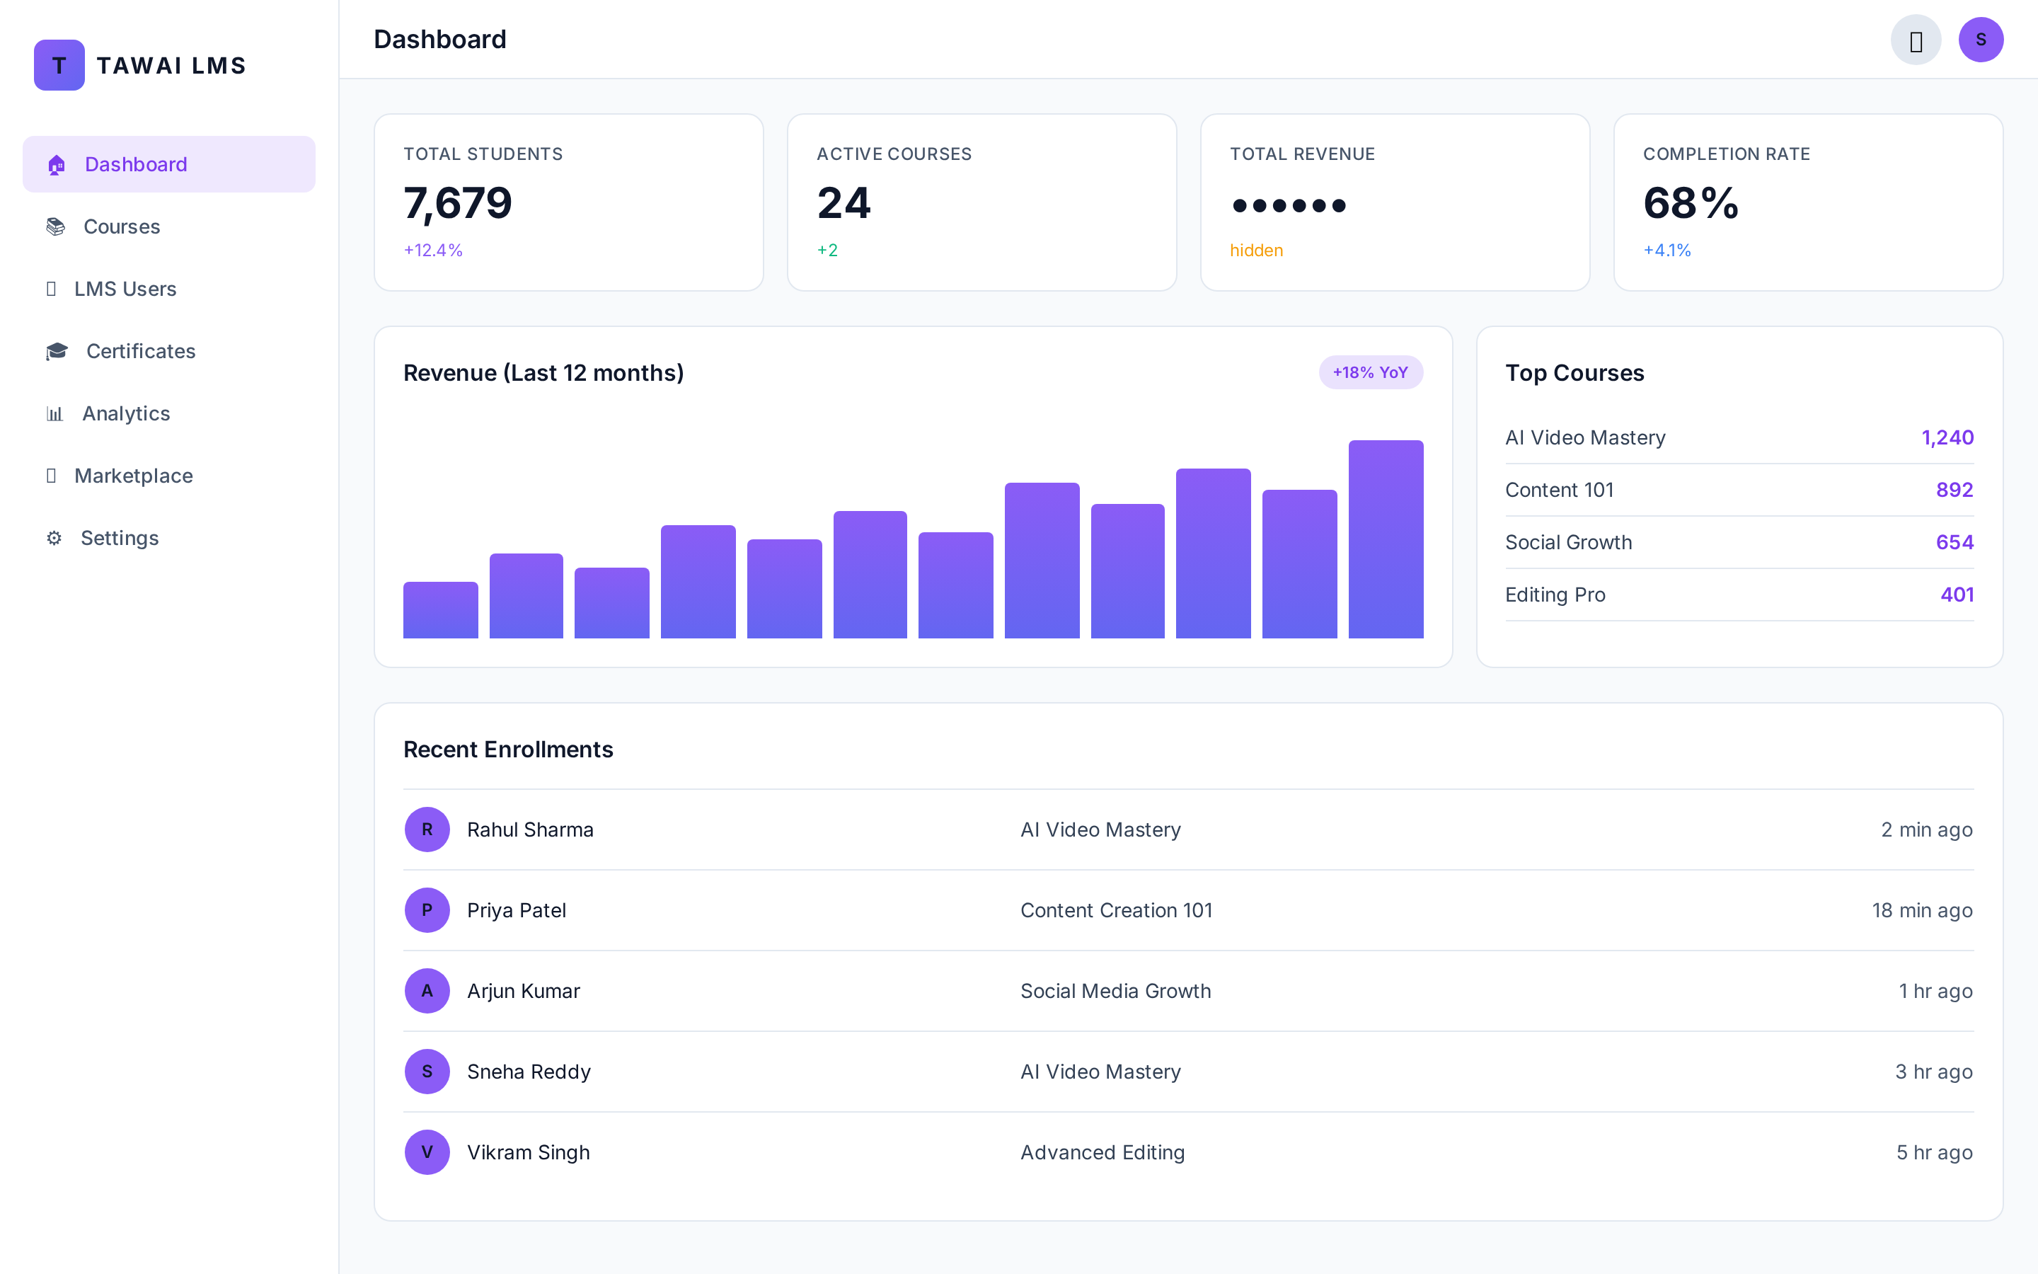
Task: Click Content Creation 101 in enrollments
Action: (x=1116, y=910)
